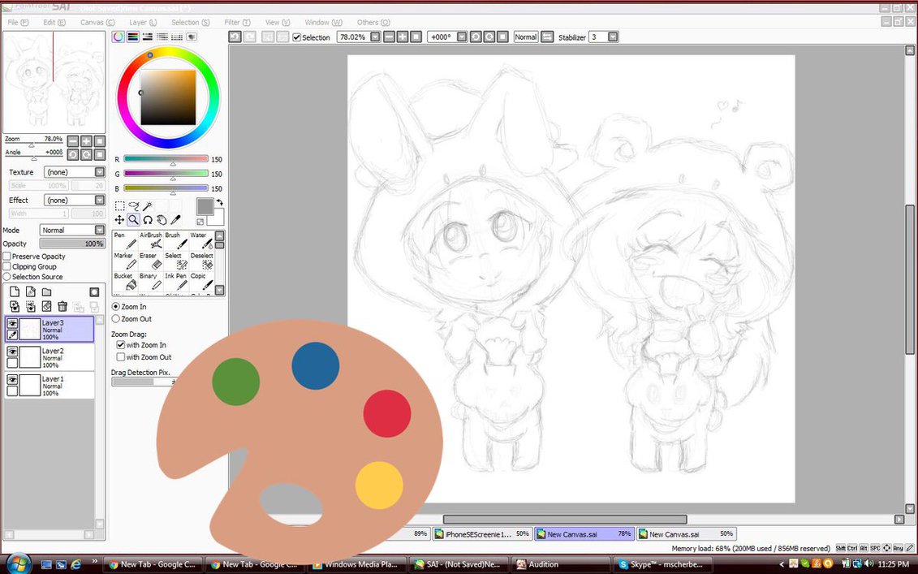Select the Copic marker tool
Image resolution: width=918 pixels, height=574 pixels.
pos(201,281)
